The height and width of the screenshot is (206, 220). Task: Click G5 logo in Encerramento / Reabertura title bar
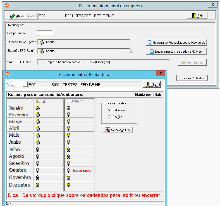click(8, 74)
